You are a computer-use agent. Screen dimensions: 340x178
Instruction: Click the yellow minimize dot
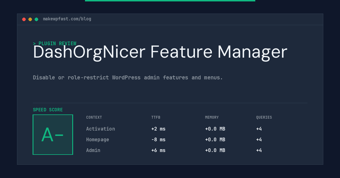click(30, 19)
